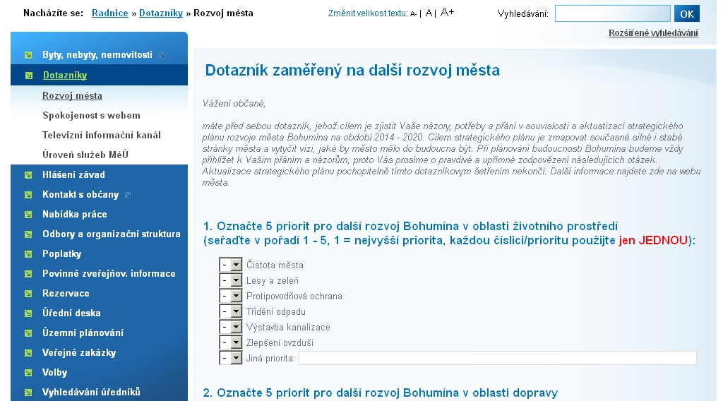Click the green arrow icon next to Rezervace
Screen dimensions: 723x401
point(28,294)
